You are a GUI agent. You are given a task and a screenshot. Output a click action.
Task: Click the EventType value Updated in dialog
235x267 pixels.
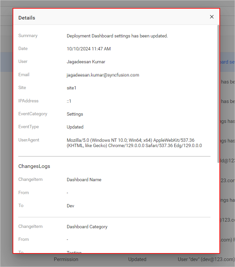(75, 127)
